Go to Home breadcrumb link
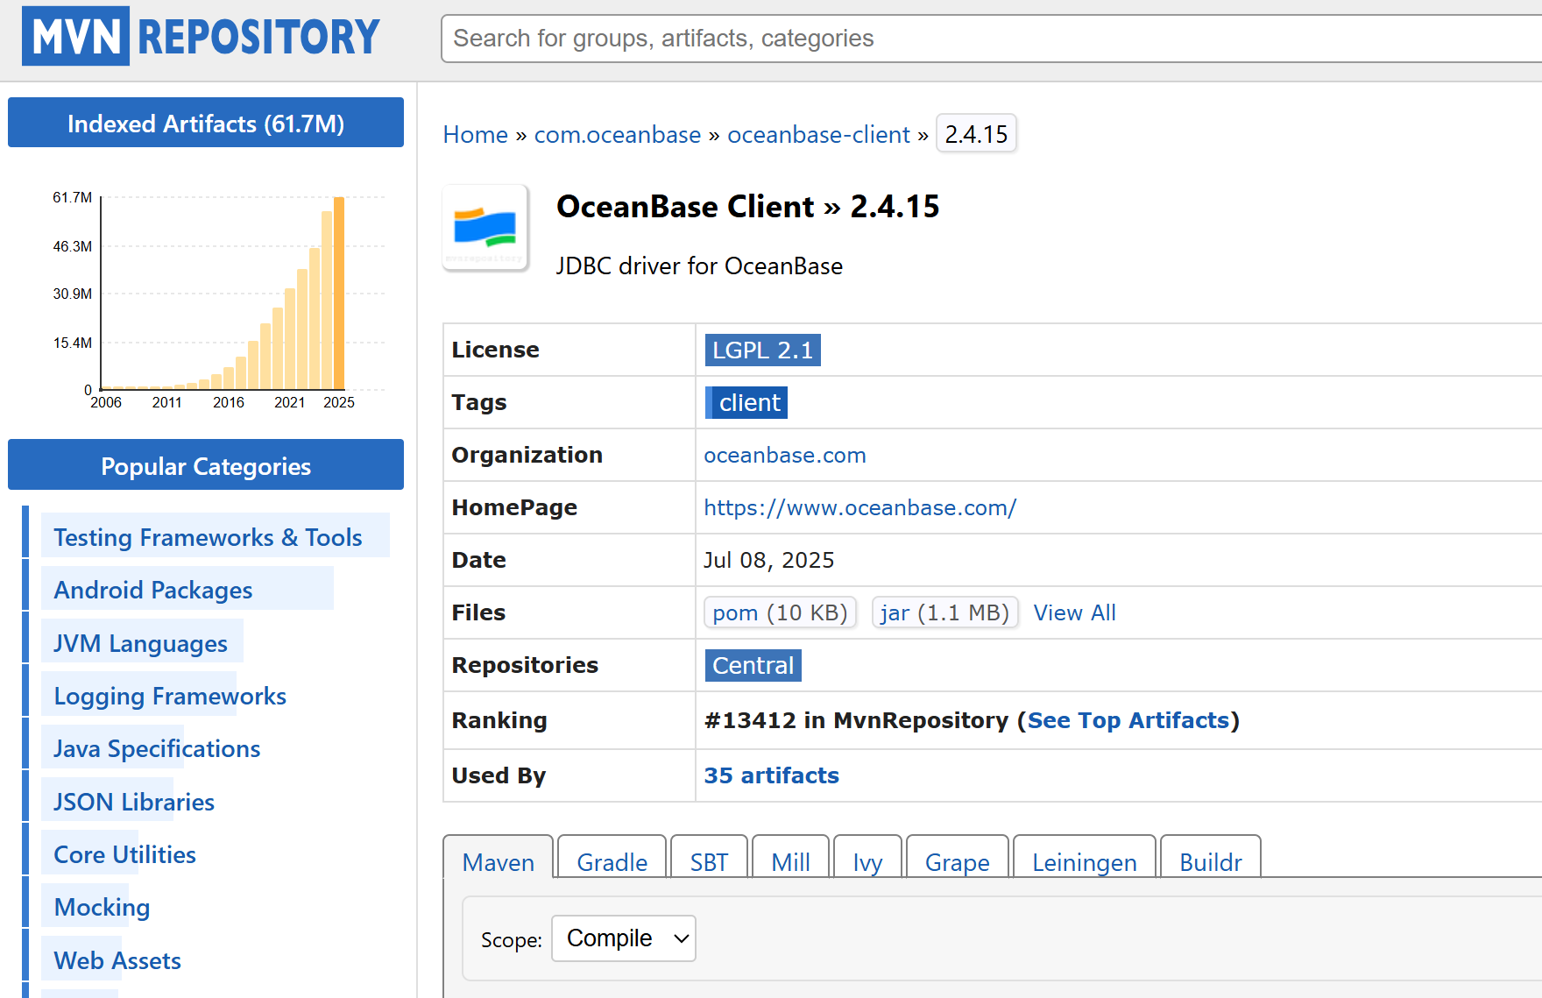This screenshot has width=1542, height=998. point(475,134)
